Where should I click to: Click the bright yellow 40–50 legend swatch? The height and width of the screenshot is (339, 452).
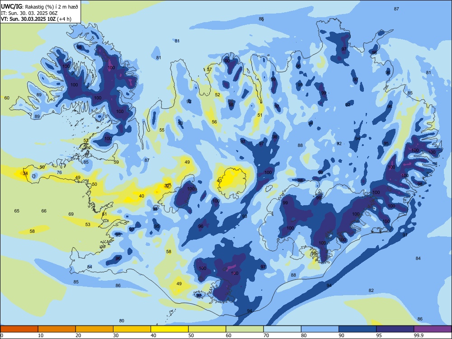pos(169,329)
